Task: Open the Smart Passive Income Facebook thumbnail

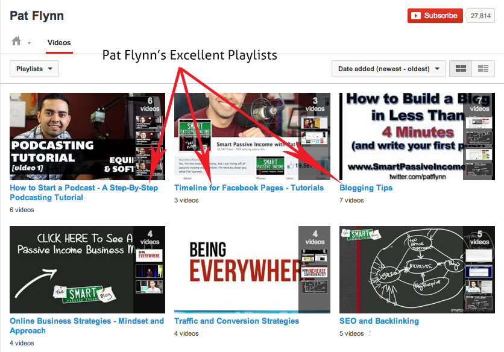Action: 253,136
